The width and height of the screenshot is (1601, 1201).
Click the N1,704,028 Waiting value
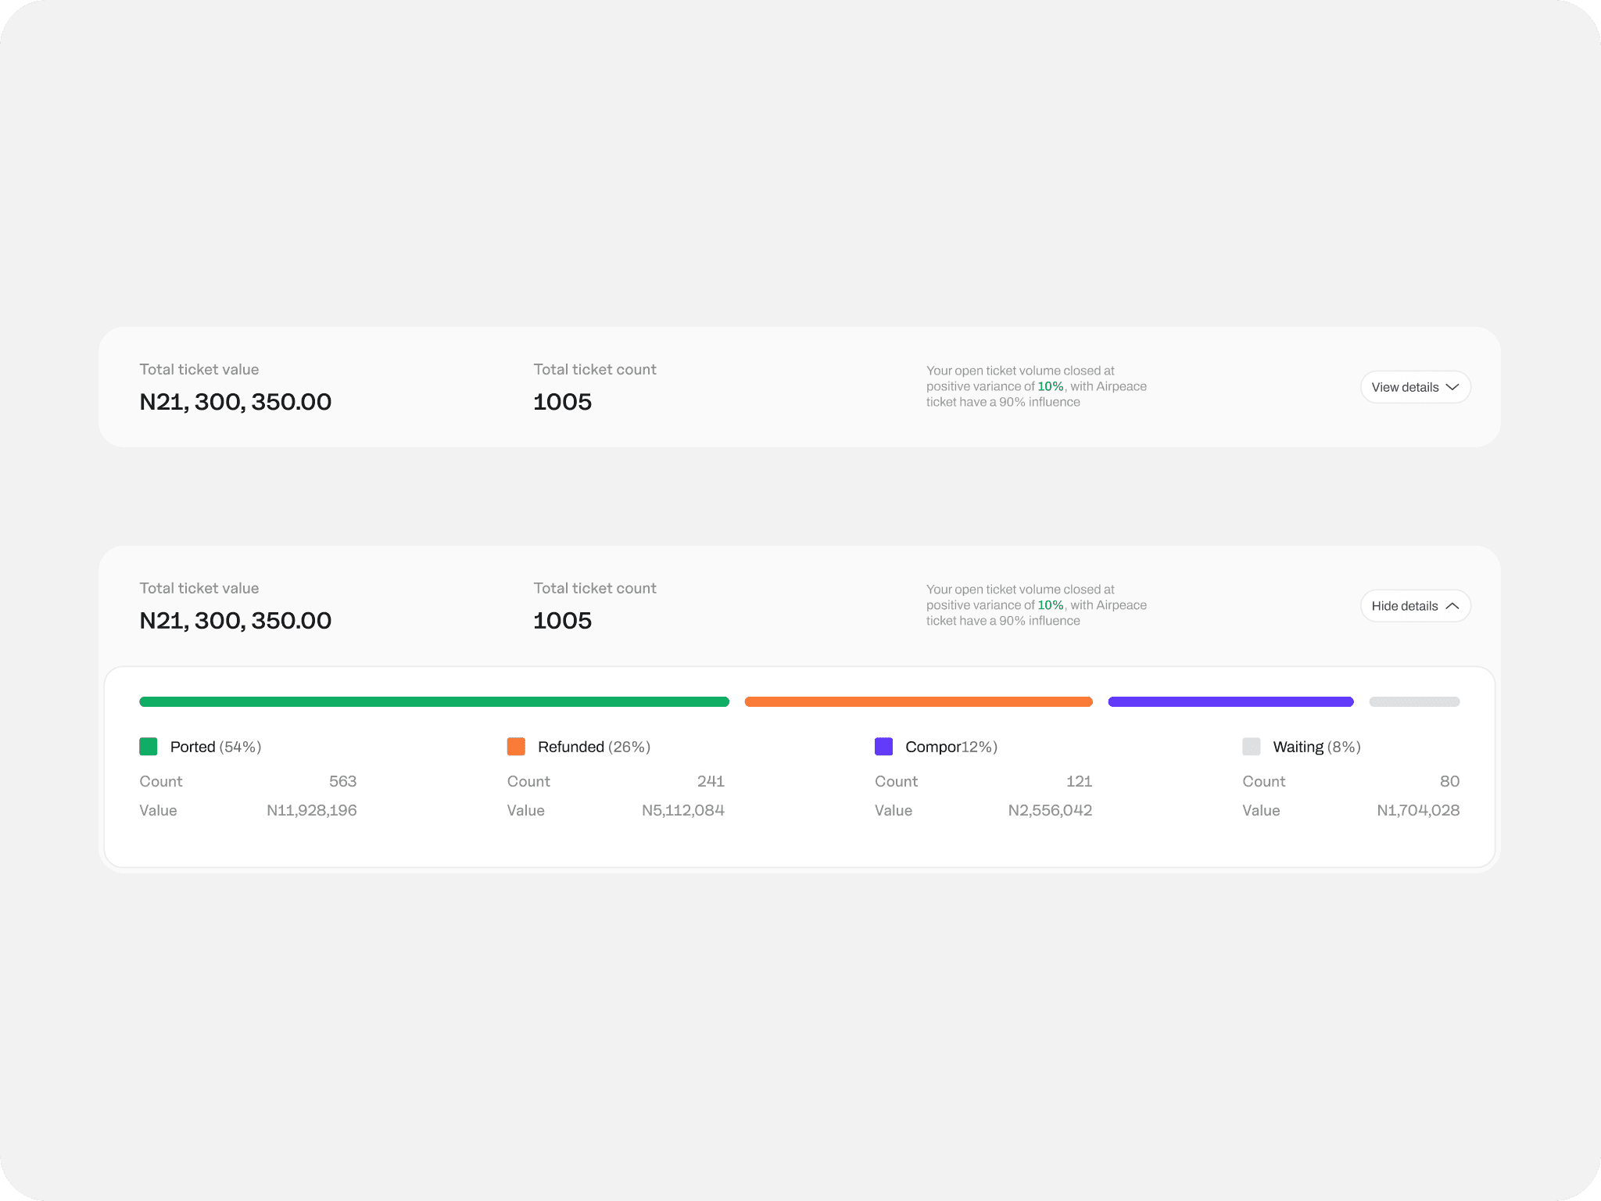pyautogui.click(x=1417, y=810)
